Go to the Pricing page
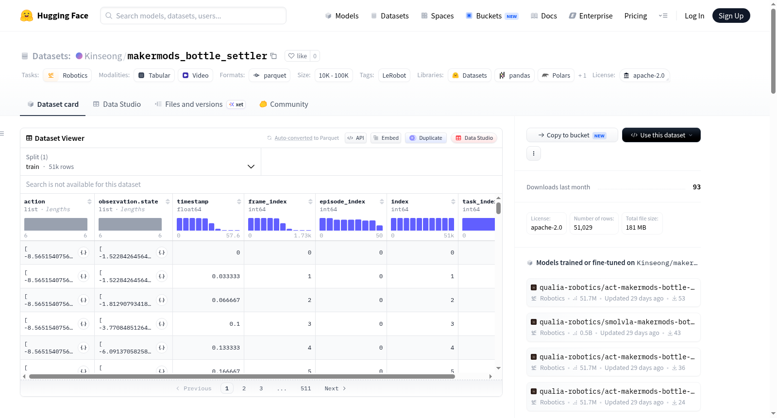Image resolution: width=777 pixels, height=418 pixels. coord(636,16)
